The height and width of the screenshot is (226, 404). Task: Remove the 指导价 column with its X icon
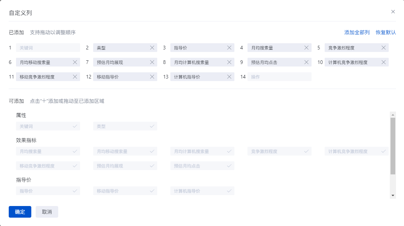(229, 48)
